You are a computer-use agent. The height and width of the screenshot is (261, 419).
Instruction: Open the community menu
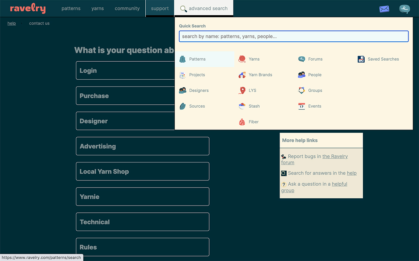click(x=127, y=8)
